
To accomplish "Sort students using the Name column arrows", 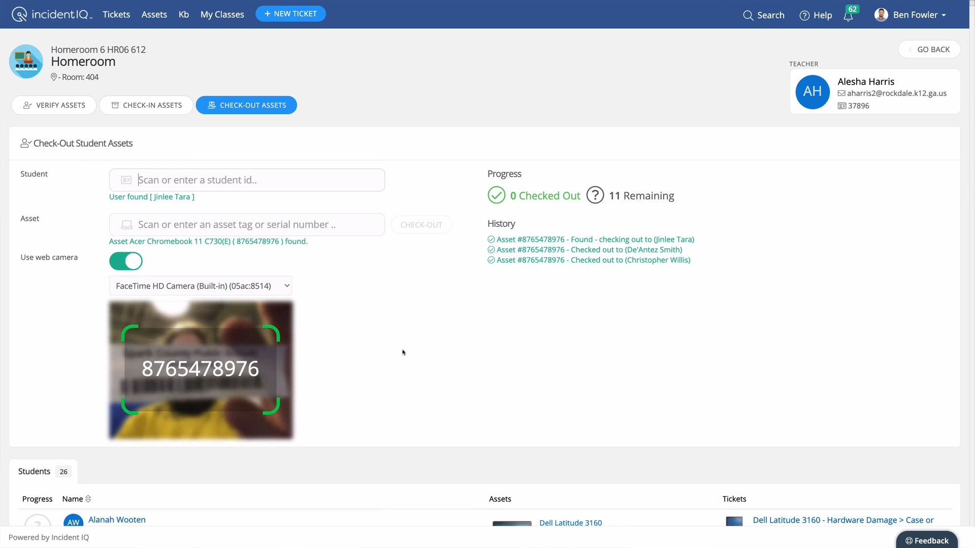I will 88,498.
